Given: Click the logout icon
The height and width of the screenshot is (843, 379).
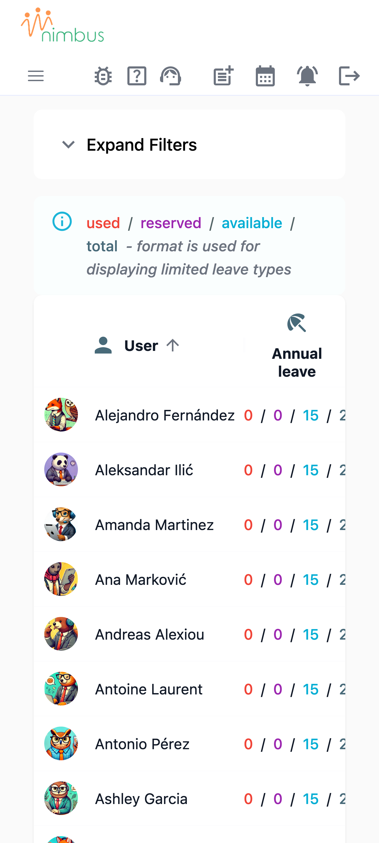Looking at the screenshot, I should [349, 76].
